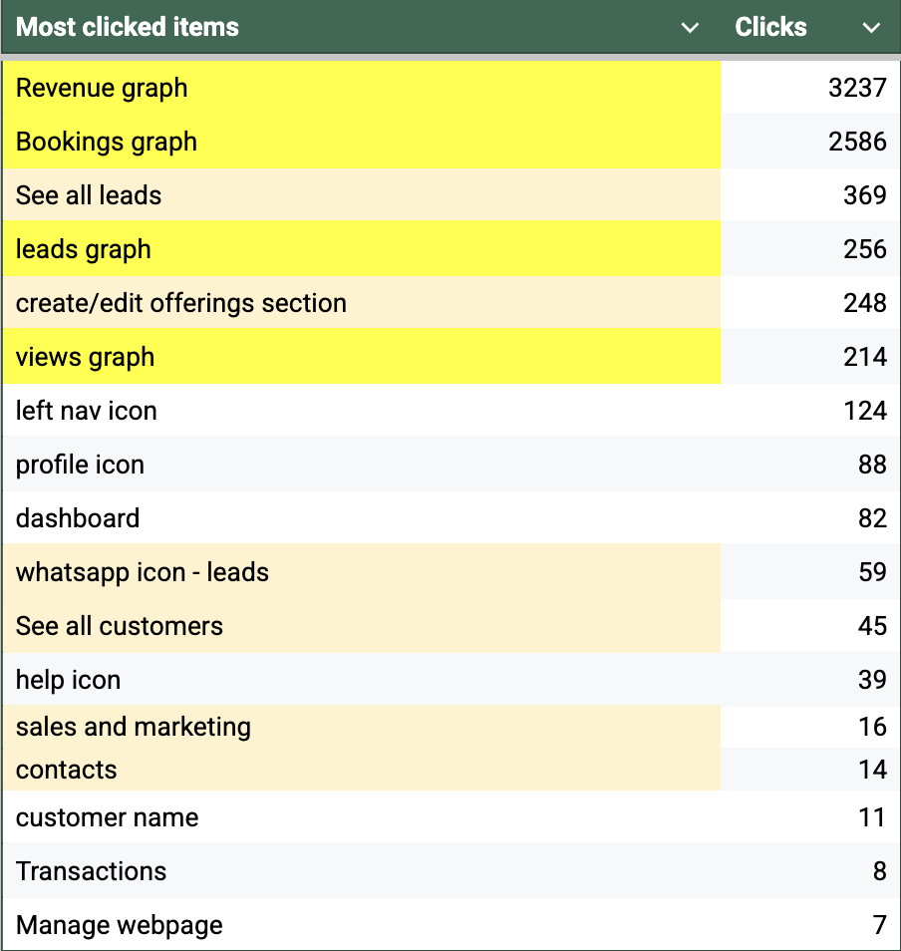Click the Most clicked items header
Image resolution: width=901 pixels, height=951 pixels.
(128, 27)
